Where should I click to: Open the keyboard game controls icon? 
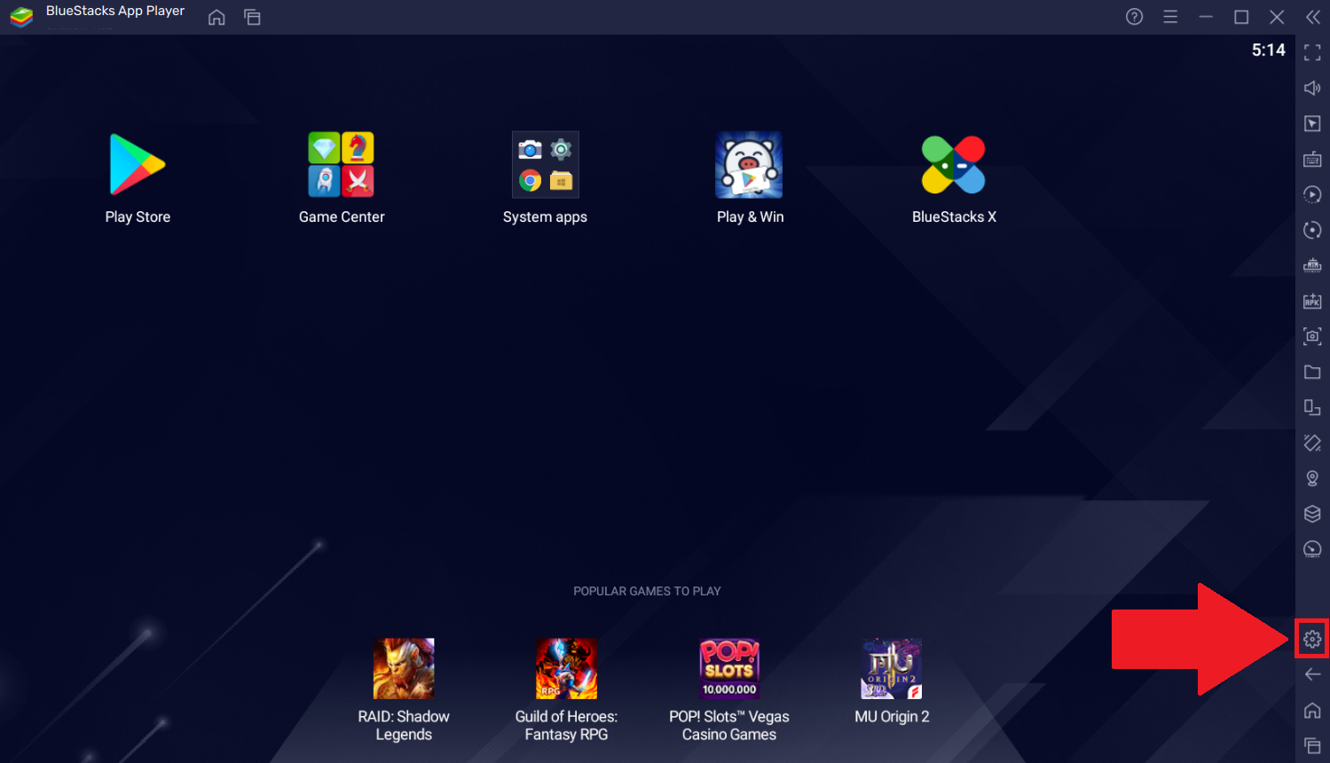pos(1312,159)
